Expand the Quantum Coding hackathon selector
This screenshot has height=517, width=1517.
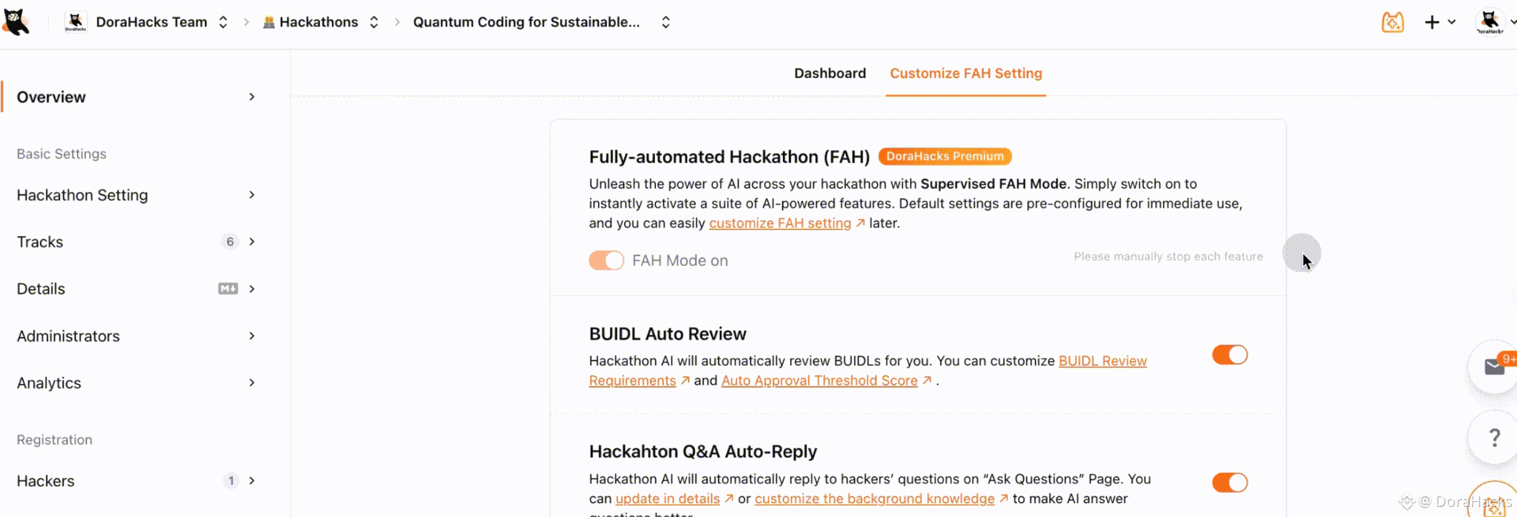[x=665, y=22]
